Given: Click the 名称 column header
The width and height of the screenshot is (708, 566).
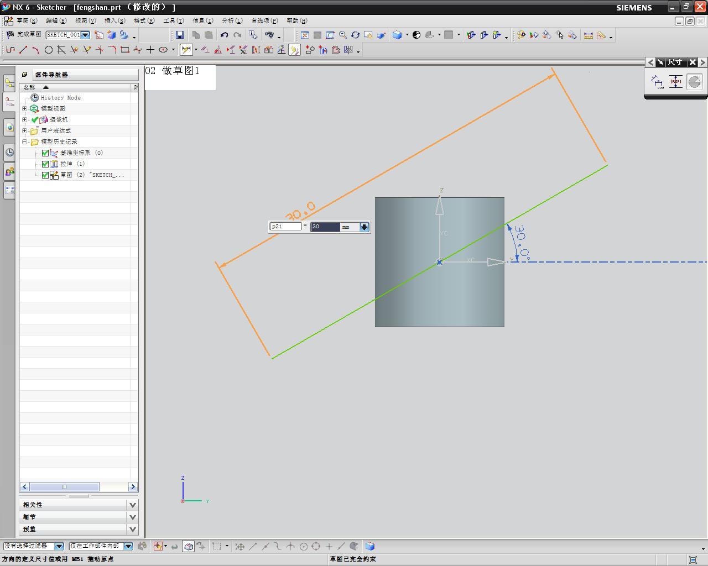Looking at the screenshot, I should (75, 87).
